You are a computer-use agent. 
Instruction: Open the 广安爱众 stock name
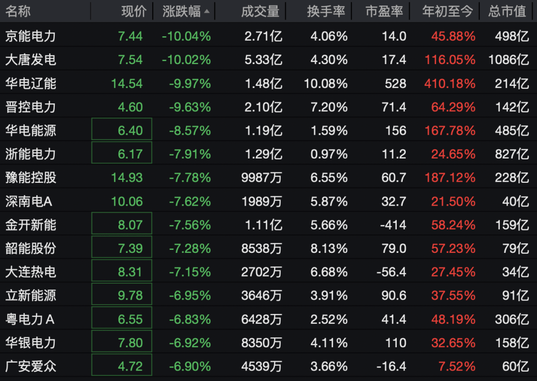point(30,367)
